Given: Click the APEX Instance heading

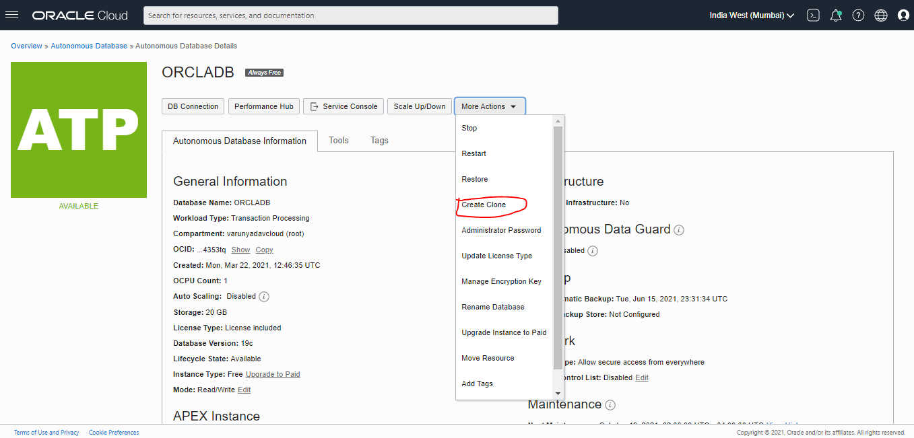Looking at the screenshot, I should point(216,416).
